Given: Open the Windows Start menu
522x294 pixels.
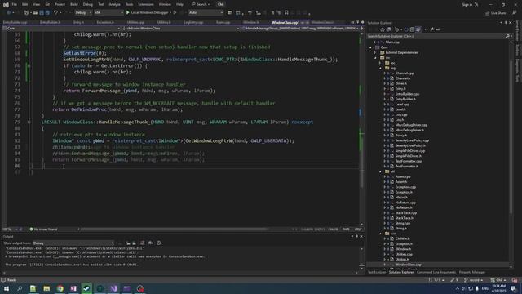Looking at the screenshot, I should 7,288.
